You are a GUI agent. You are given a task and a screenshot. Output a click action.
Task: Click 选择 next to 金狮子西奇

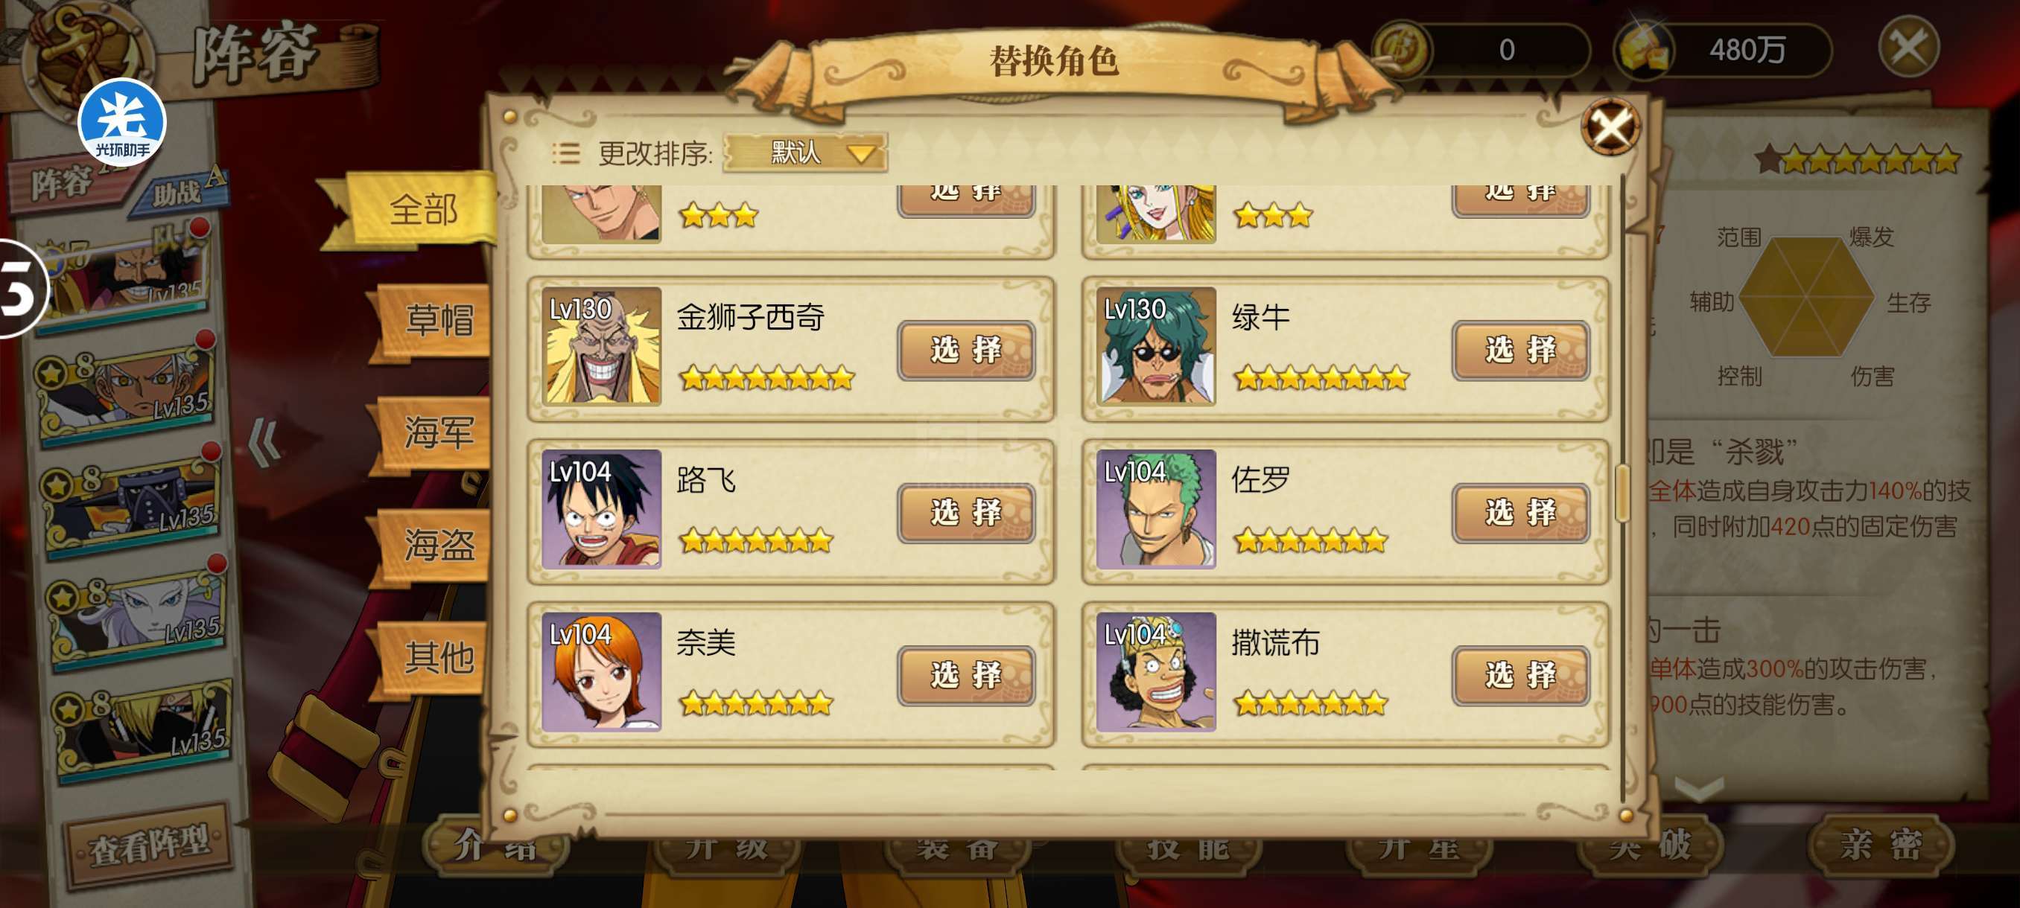tap(966, 349)
